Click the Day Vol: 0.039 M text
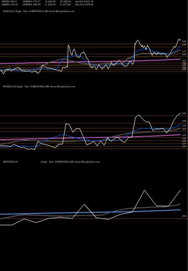The image size is (188, 271). pos(84,5)
